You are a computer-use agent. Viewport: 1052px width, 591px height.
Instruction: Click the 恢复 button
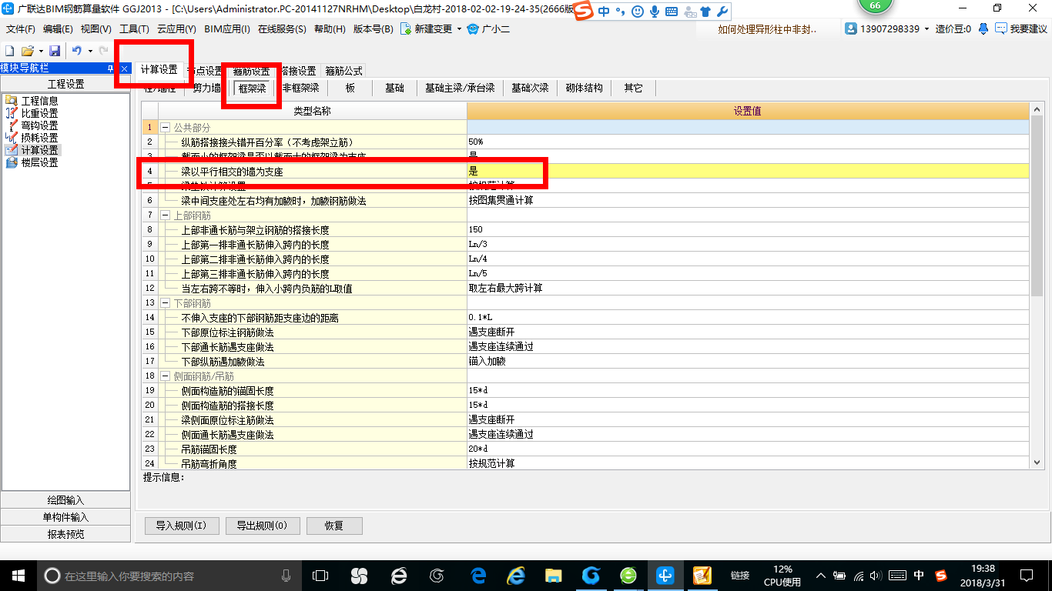[x=334, y=526]
